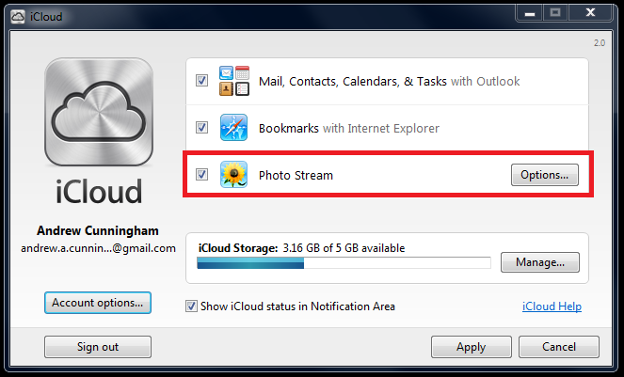The height and width of the screenshot is (377, 624).
Task: Apply the iCloud settings
Action: click(472, 347)
